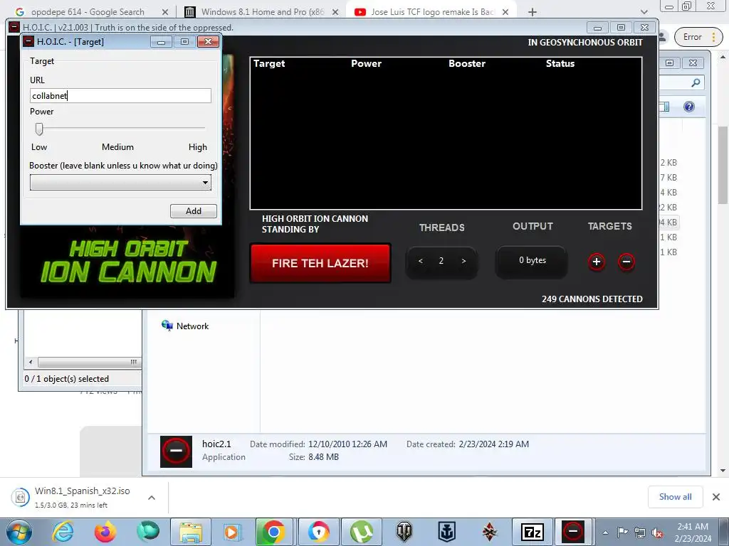This screenshot has height=546, width=729.
Task: Click the 0 bytes output display
Action: click(532, 260)
